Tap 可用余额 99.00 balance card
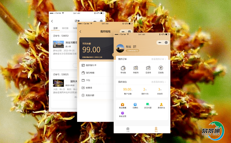 coord(96,48)
